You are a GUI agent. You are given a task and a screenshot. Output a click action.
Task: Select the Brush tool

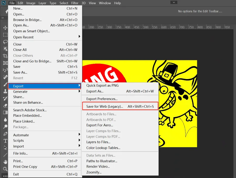coord(5,84)
